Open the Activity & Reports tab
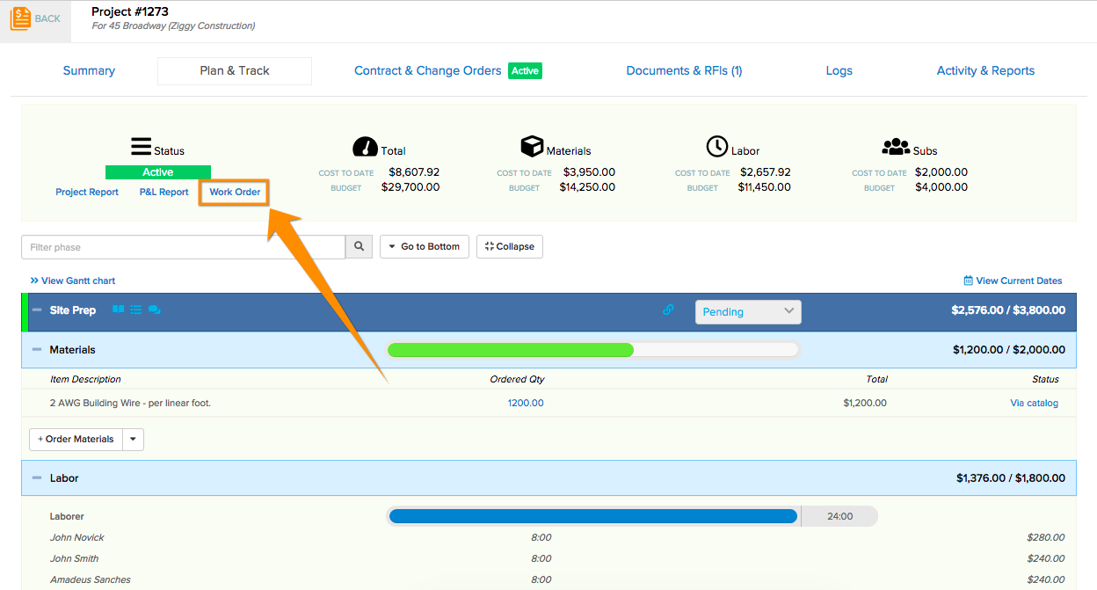The width and height of the screenshot is (1097, 590). [x=985, y=70]
